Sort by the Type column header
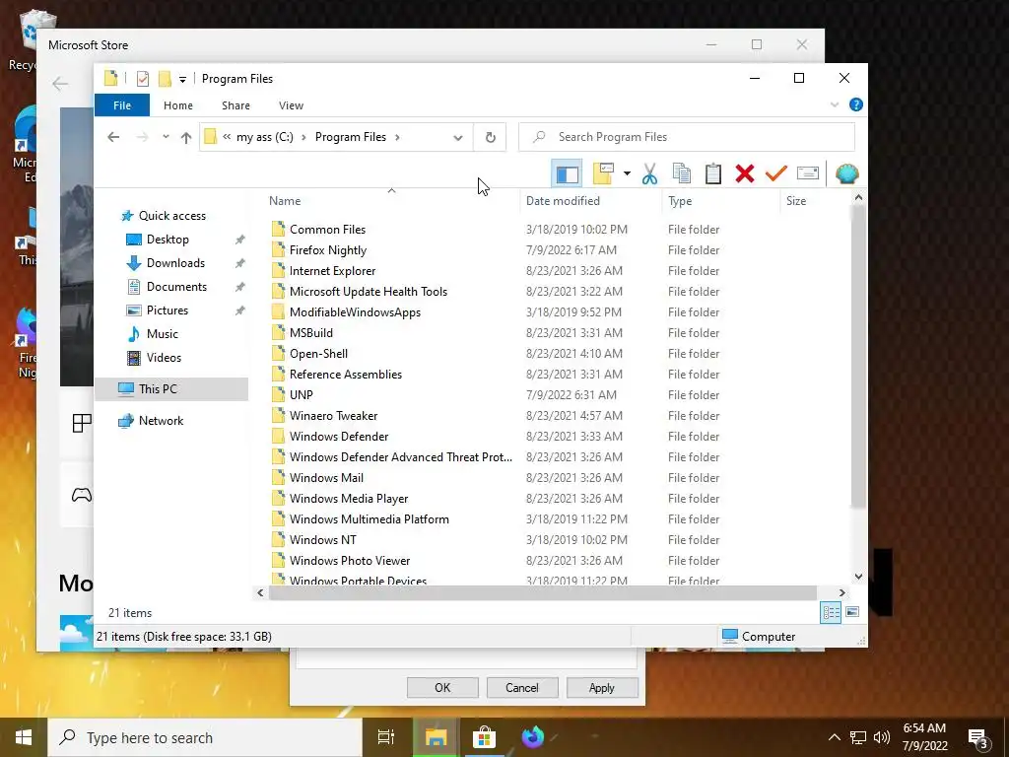Image resolution: width=1009 pixels, height=757 pixels. pyautogui.click(x=720, y=201)
